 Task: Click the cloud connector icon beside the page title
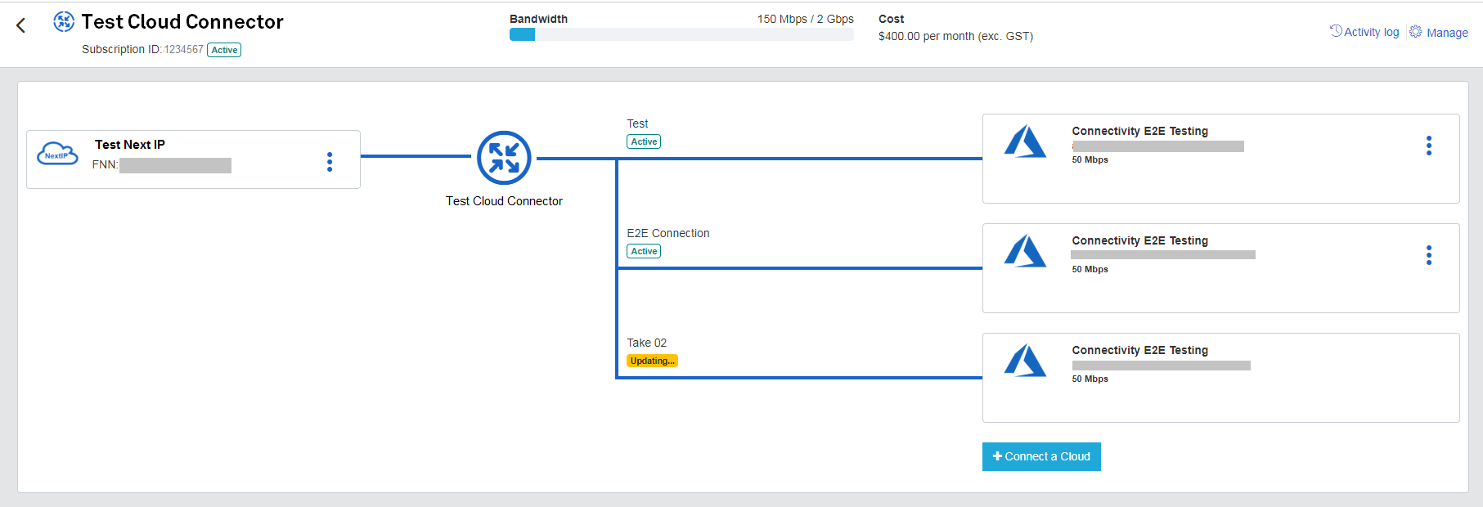(x=64, y=22)
